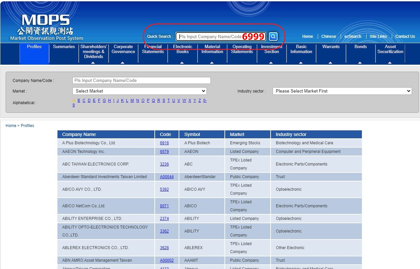The image size is (420, 269).
Task: Click the Code column header
Action: pos(167,134)
